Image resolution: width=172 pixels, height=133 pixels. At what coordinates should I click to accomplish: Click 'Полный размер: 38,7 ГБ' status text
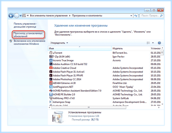pos(85,120)
